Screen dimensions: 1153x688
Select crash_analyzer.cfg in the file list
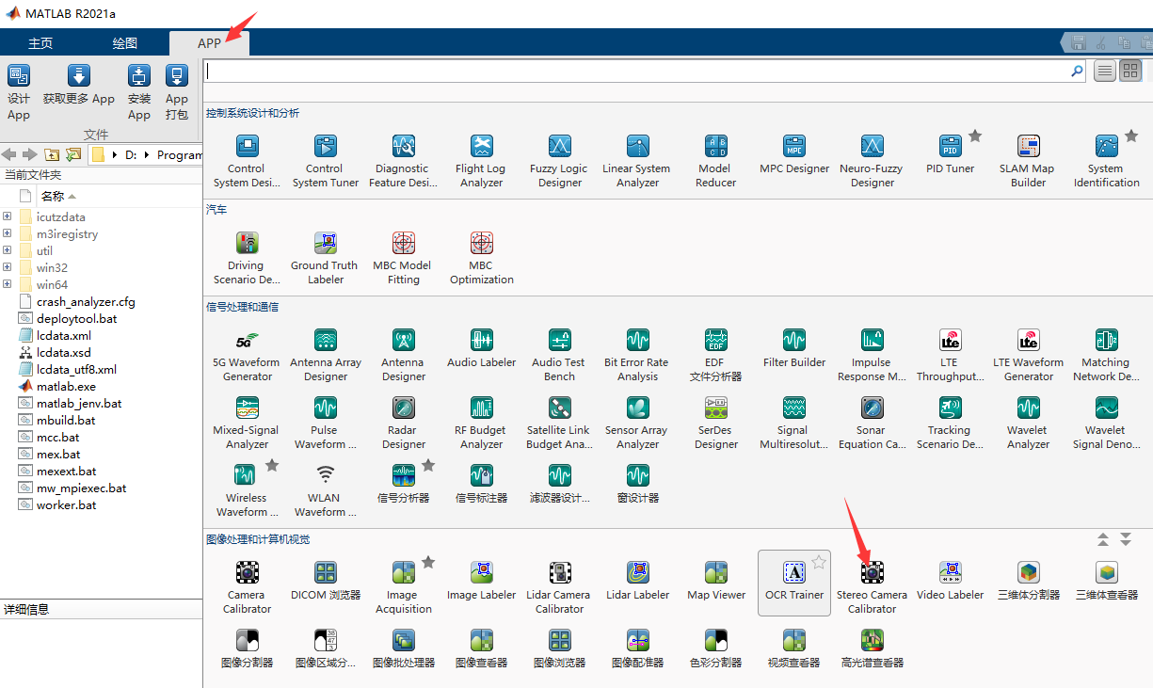coord(86,301)
